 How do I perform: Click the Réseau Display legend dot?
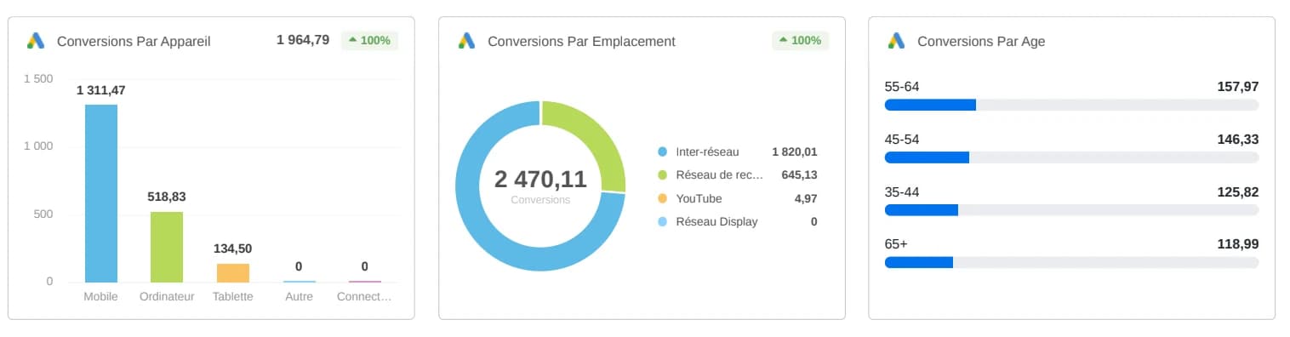click(663, 221)
